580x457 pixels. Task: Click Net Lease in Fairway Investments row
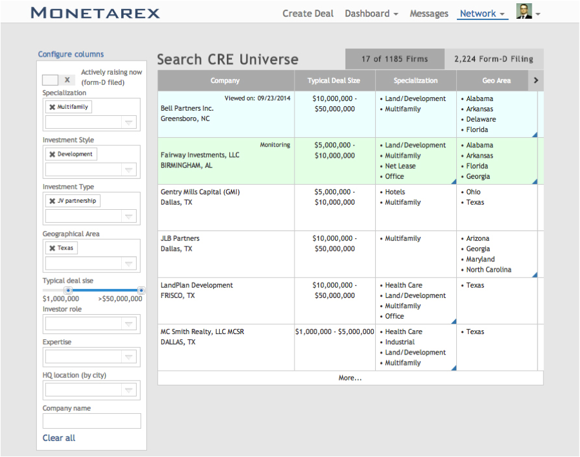(x=400, y=166)
